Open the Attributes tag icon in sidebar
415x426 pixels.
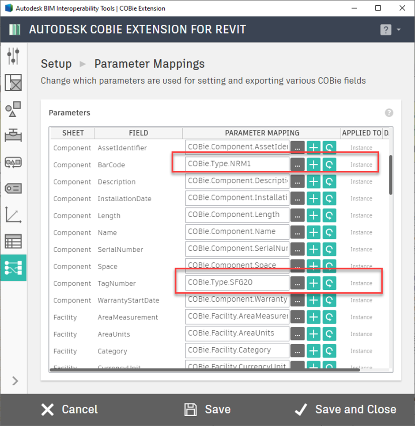coord(13,188)
